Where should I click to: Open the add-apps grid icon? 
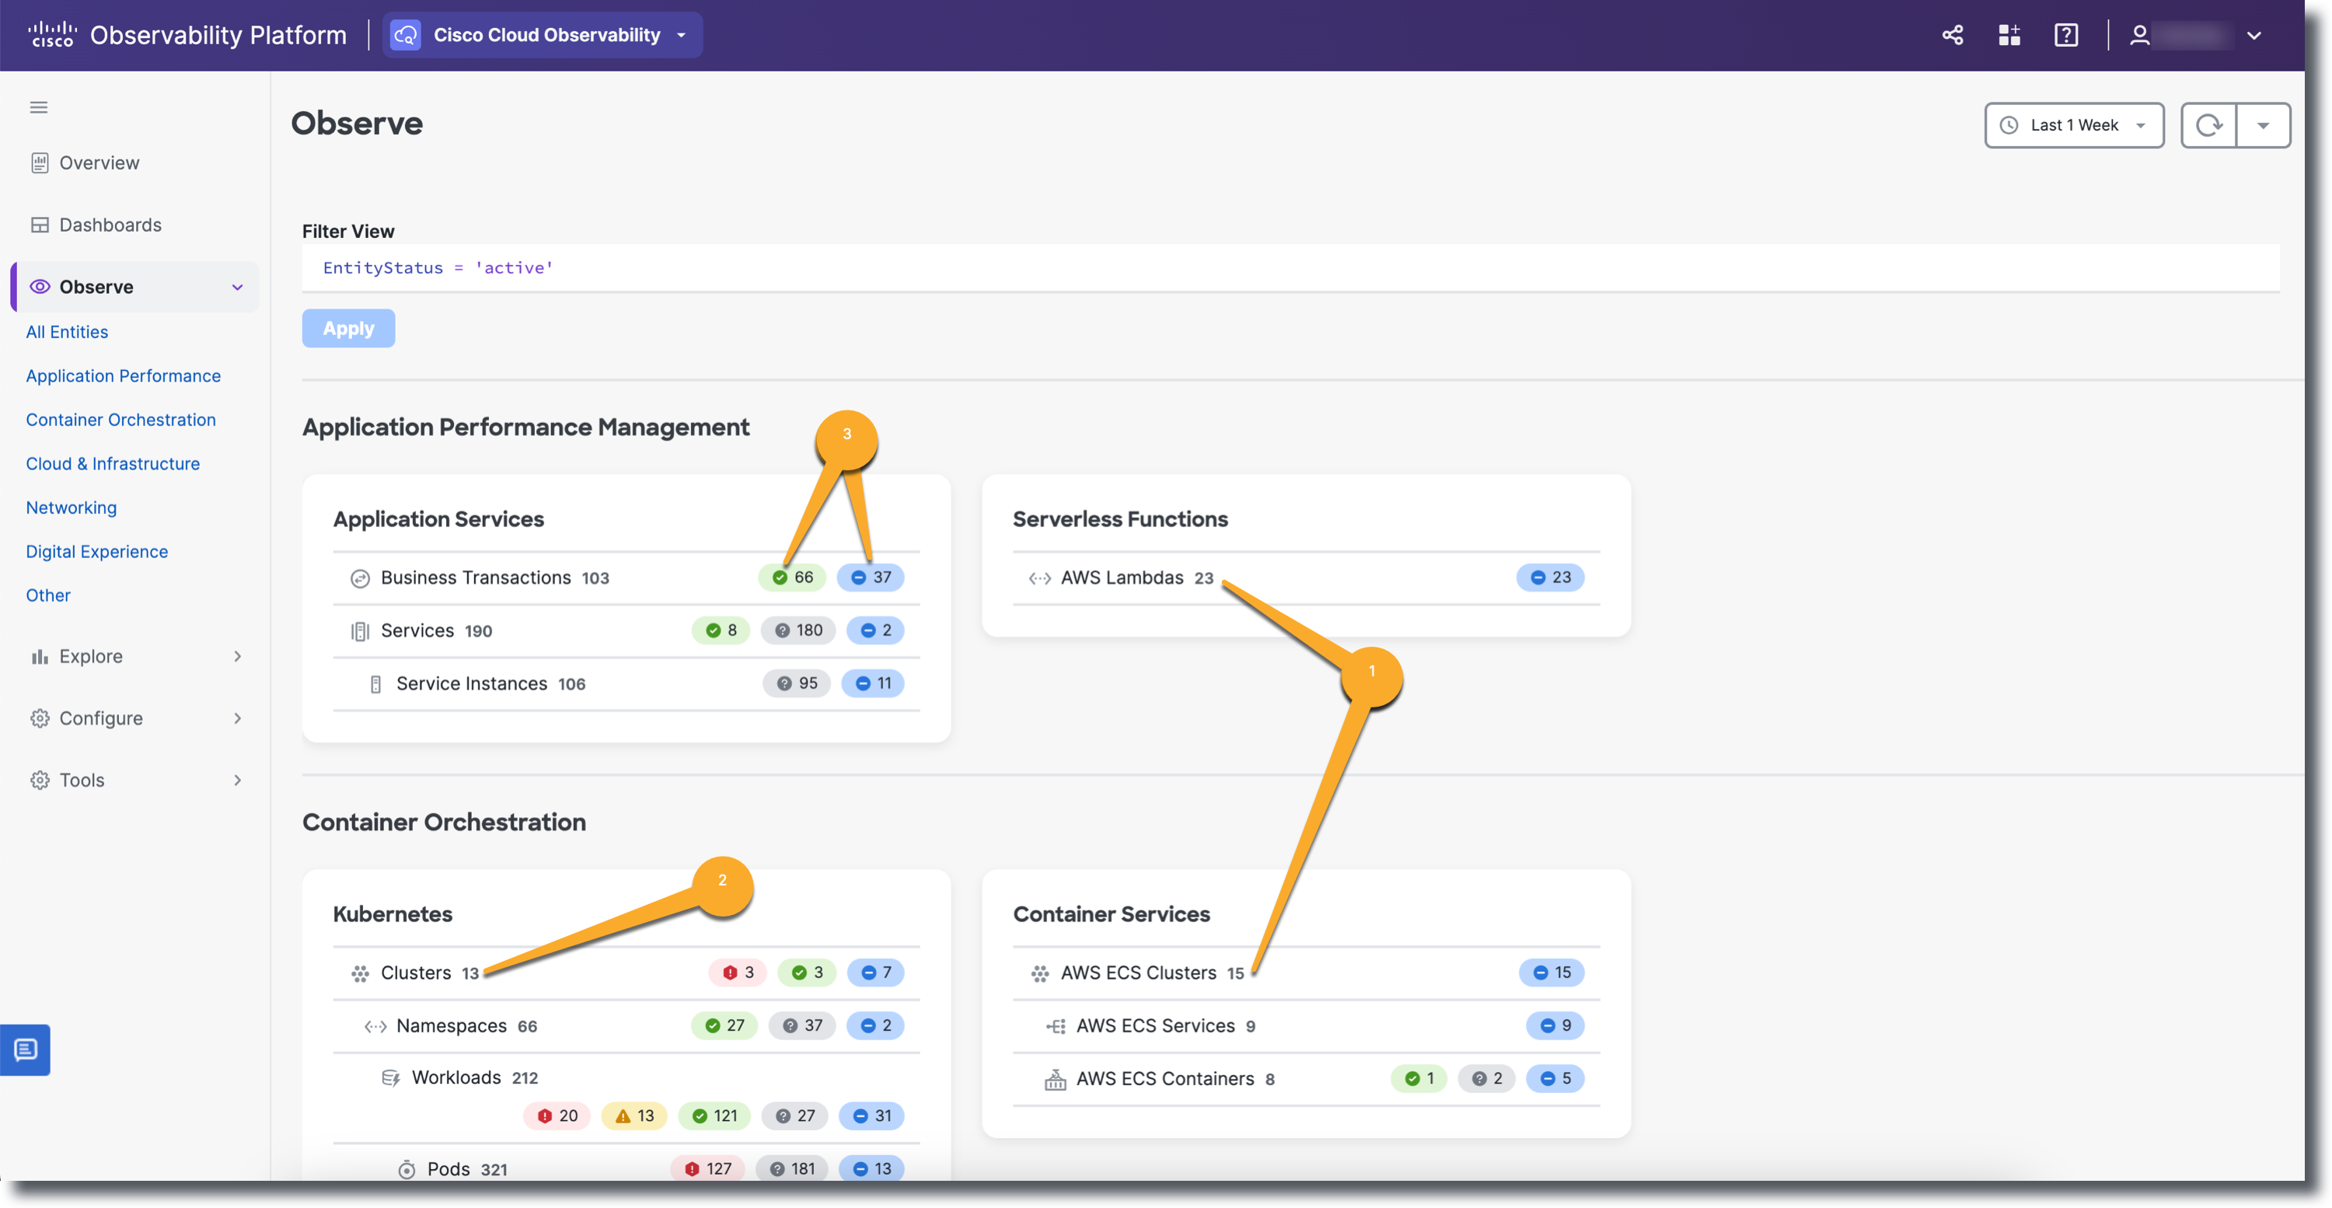(x=2009, y=35)
